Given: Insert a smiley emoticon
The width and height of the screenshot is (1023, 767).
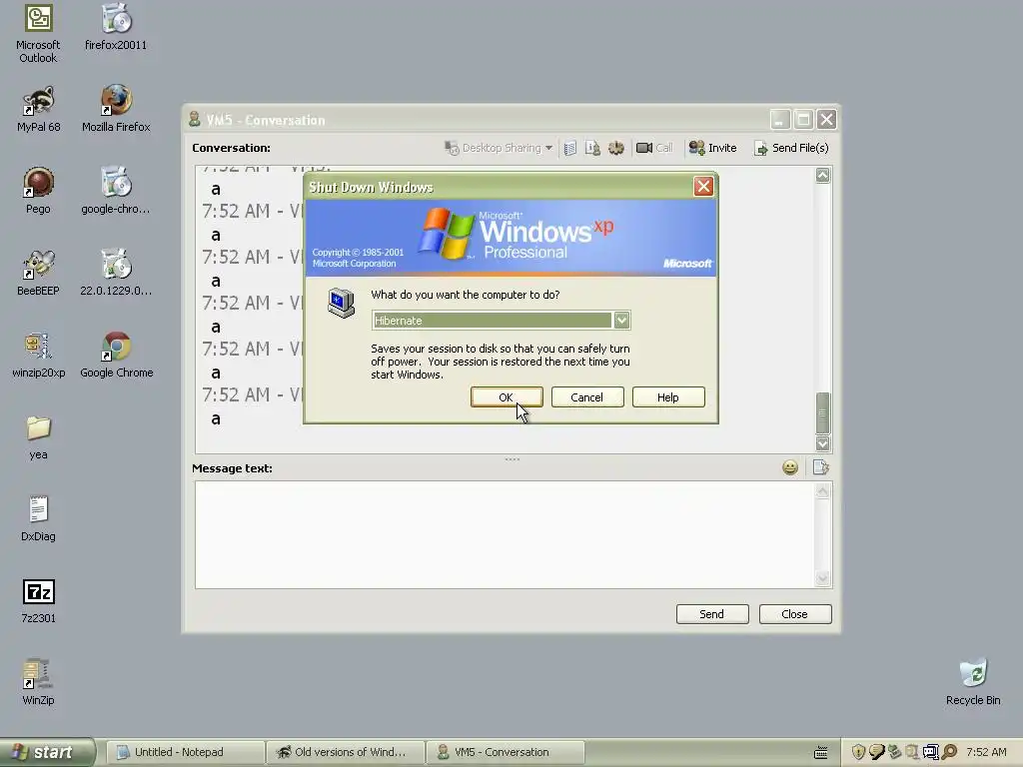Looking at the screenshot, I should coord(790,467).
